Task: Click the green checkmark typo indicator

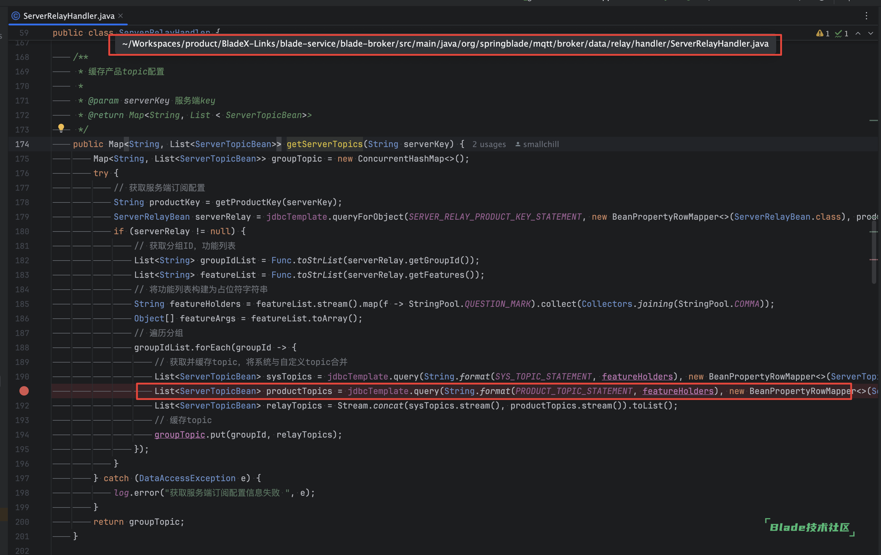Action: point(841,33)
